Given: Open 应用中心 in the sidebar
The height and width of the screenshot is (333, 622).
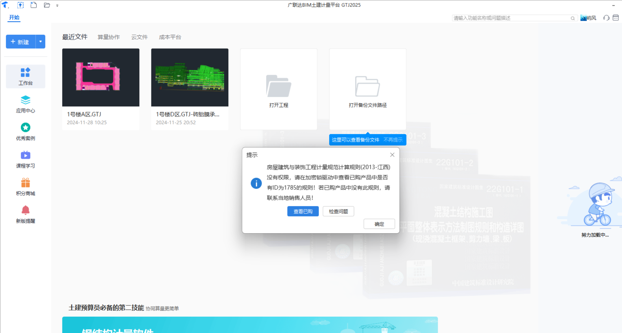Looking at the screenshot, I should (26, 104).
